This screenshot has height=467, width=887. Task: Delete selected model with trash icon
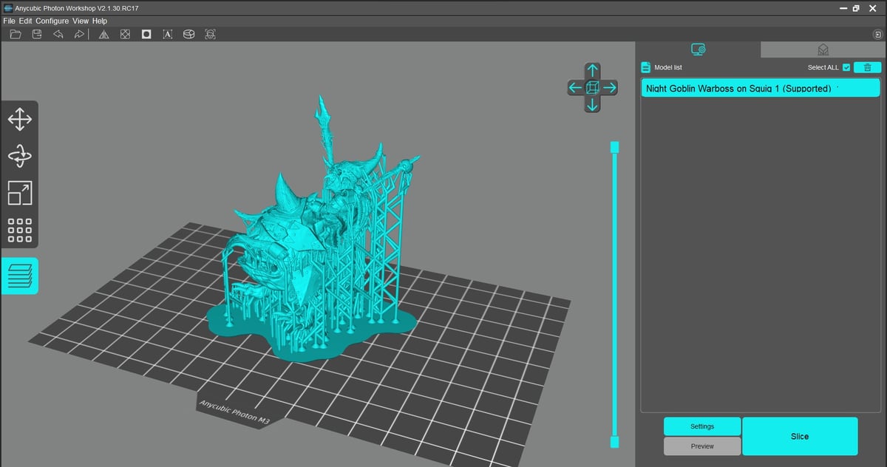click(x=867, y=67)
